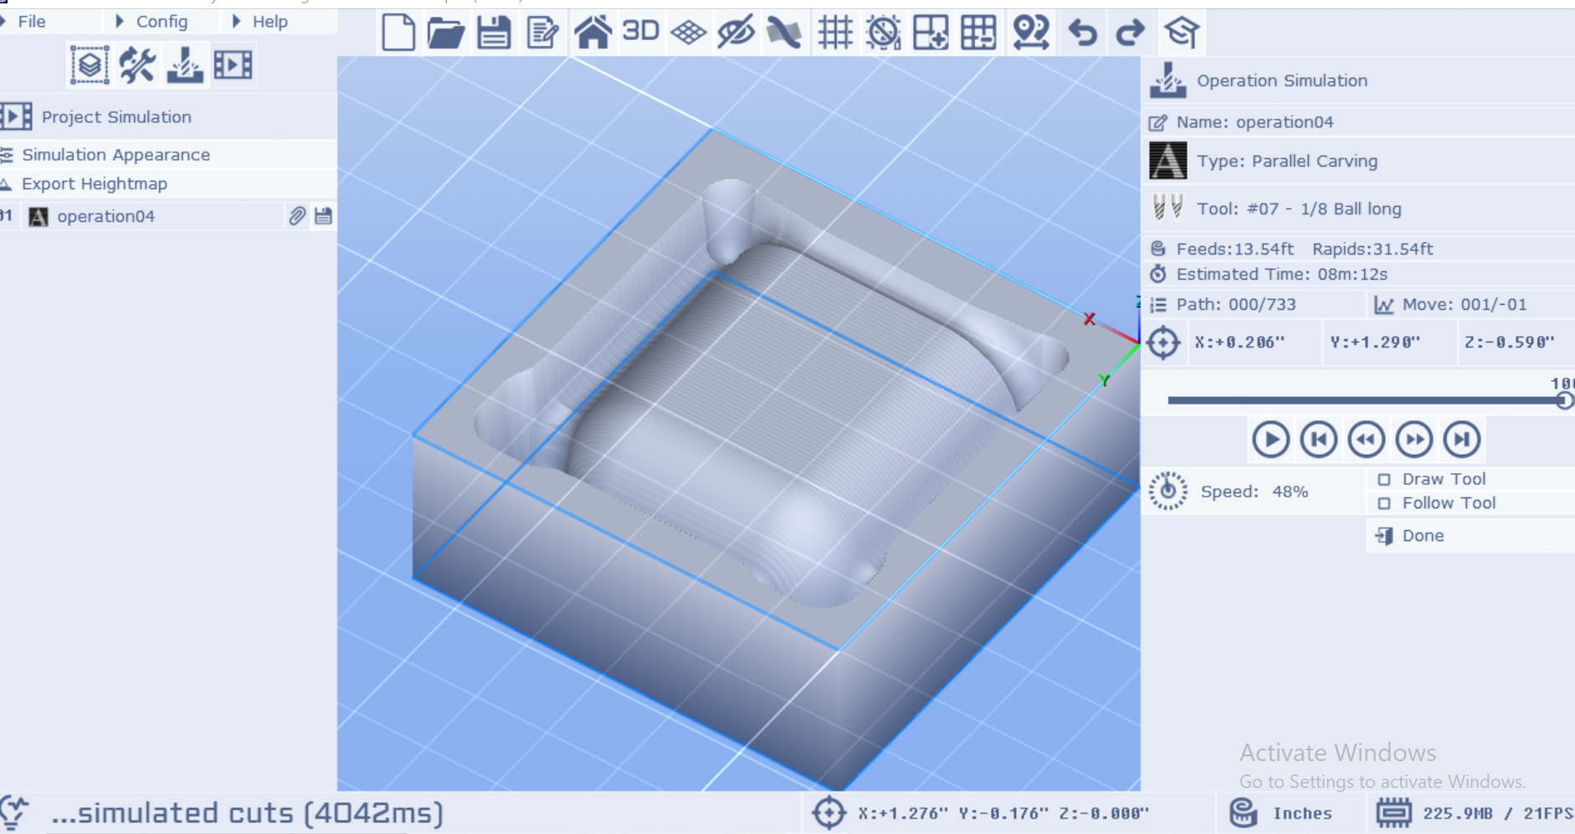Expand the Help menu arrow
1575x834 pixels.
pos(236,22)
